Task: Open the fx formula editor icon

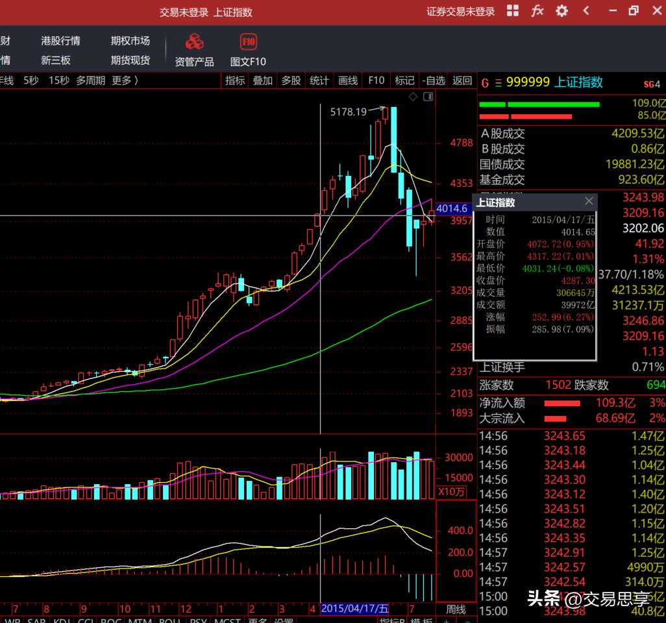Action: coord(537,11)
